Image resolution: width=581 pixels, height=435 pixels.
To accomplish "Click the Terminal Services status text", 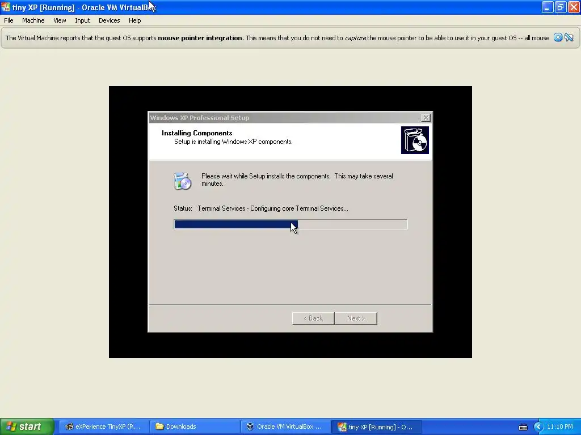I will [273, 208].
